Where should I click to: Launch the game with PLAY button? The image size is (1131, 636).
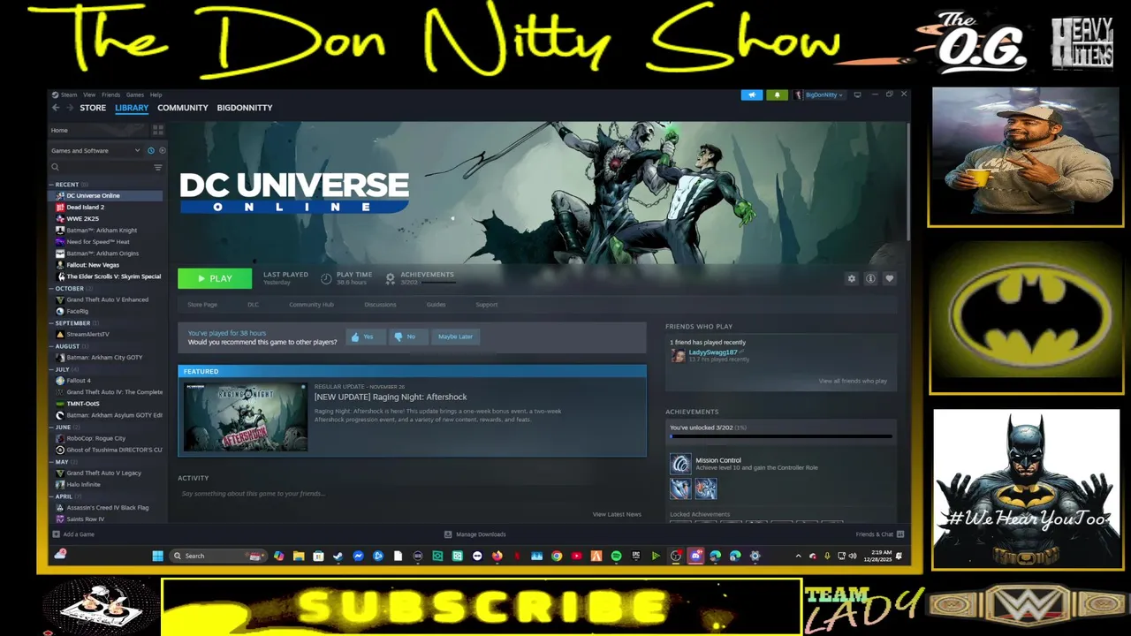pos(215,278)
